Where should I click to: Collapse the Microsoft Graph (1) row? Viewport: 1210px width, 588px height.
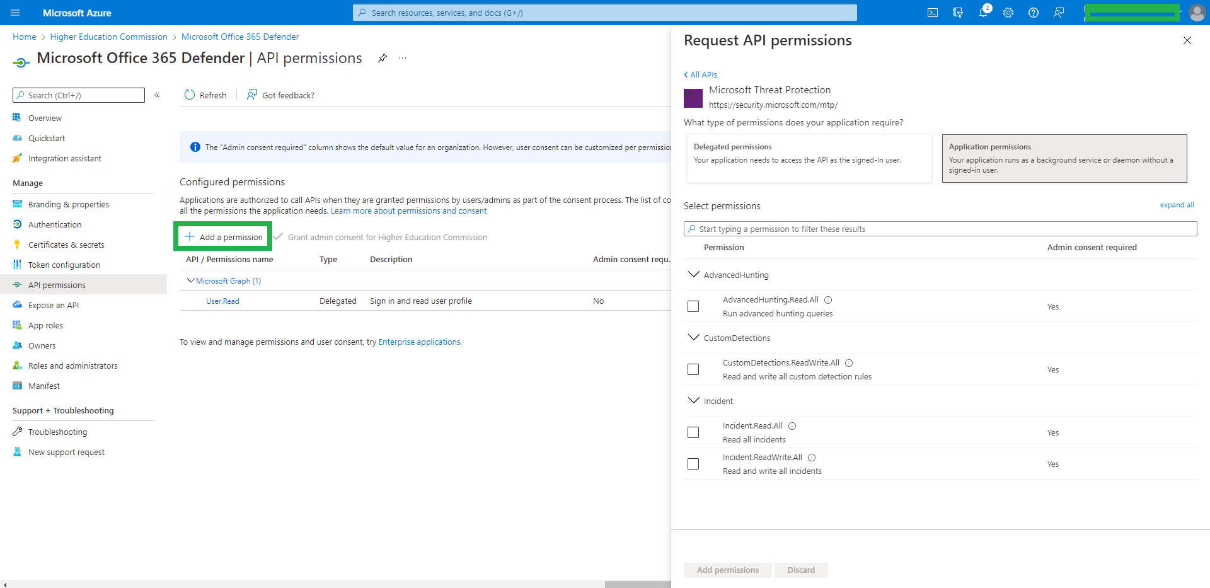pyautogui.click(x=190, y=280)
